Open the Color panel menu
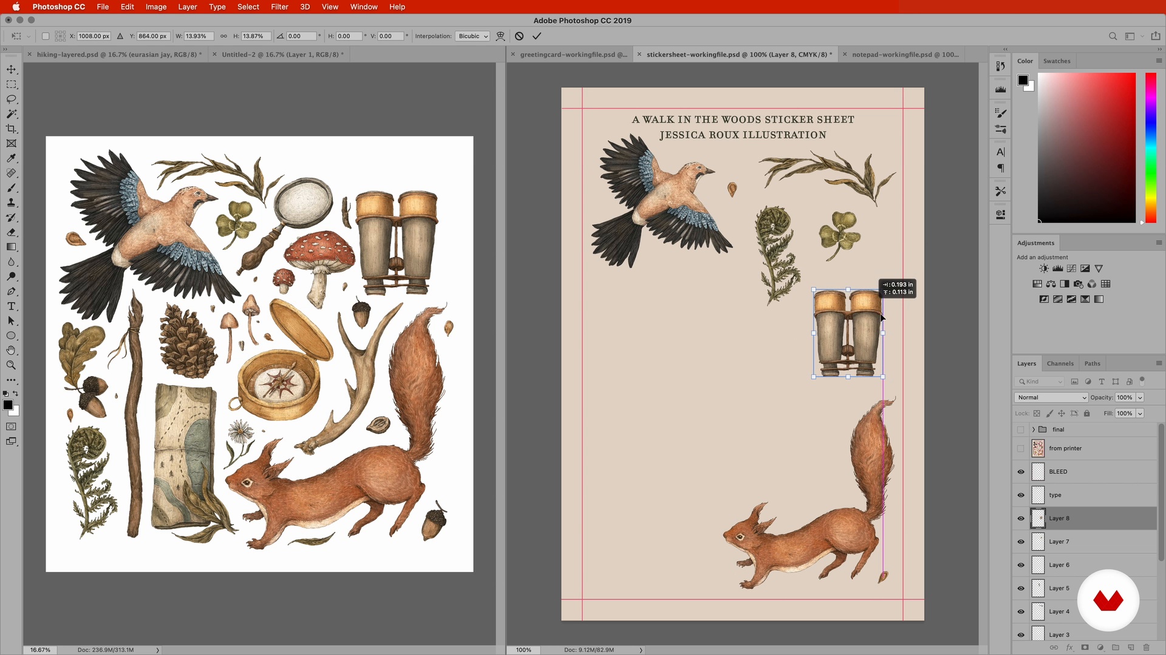Image resolution: width=1166 pixels, height=655 pixels. pyautogui.click(x=1159, y=61)
